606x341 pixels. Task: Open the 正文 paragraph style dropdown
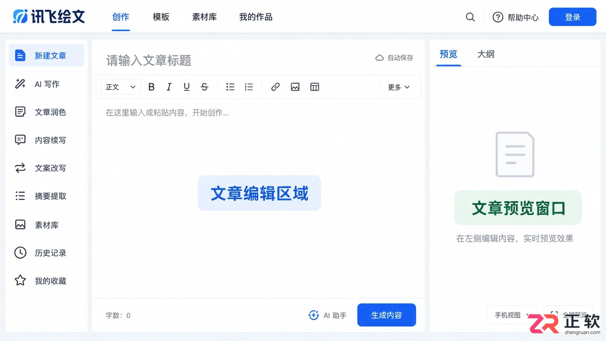coord(120,87)
